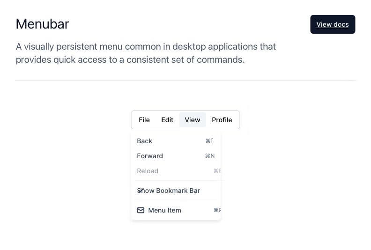The image size is (371, 250).
Task: Open the File menu in the menubar
Action: click(144, 120)
